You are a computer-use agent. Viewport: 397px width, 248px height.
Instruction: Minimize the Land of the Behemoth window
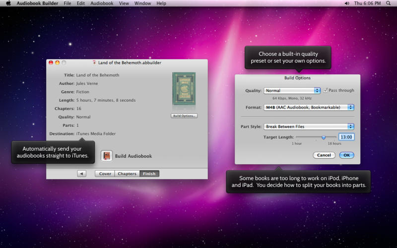pos(58,62)
